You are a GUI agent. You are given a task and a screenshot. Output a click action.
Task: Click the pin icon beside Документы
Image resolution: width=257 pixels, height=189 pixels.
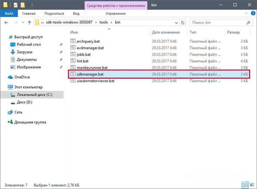[x=61, y=59]
